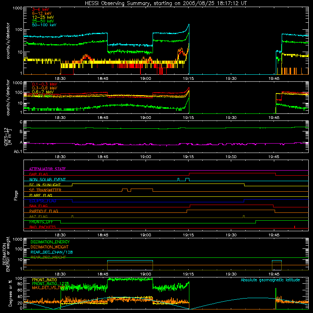The width and height of the screenshot is (313, 313).
Task: Click the red BAD_PACKETS spike near 19:52
Action: point(295,227)
